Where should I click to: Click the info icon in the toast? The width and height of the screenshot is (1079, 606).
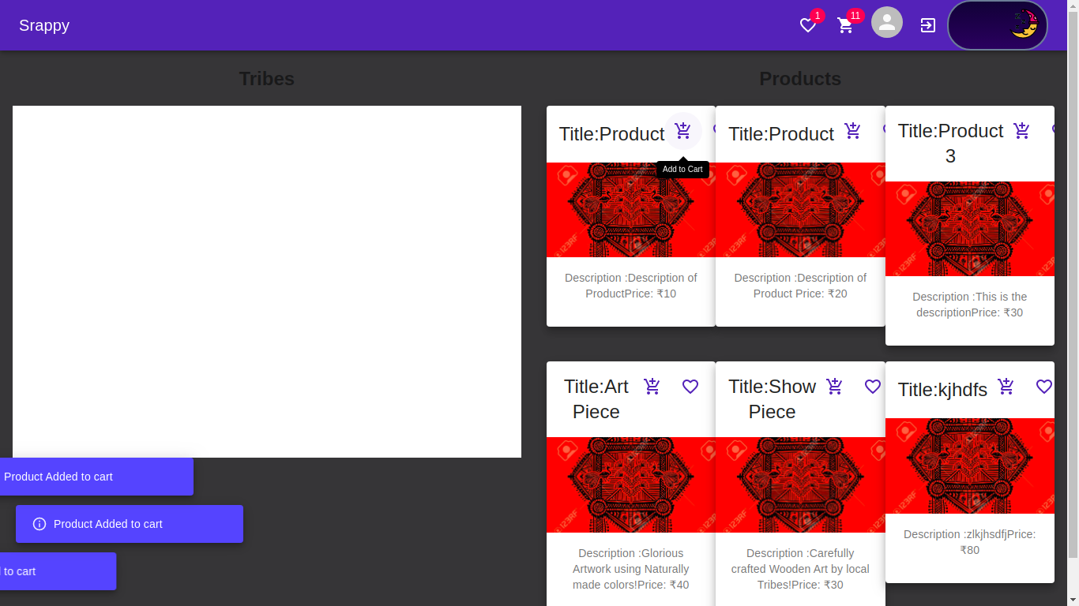click(x=39, y=524)
